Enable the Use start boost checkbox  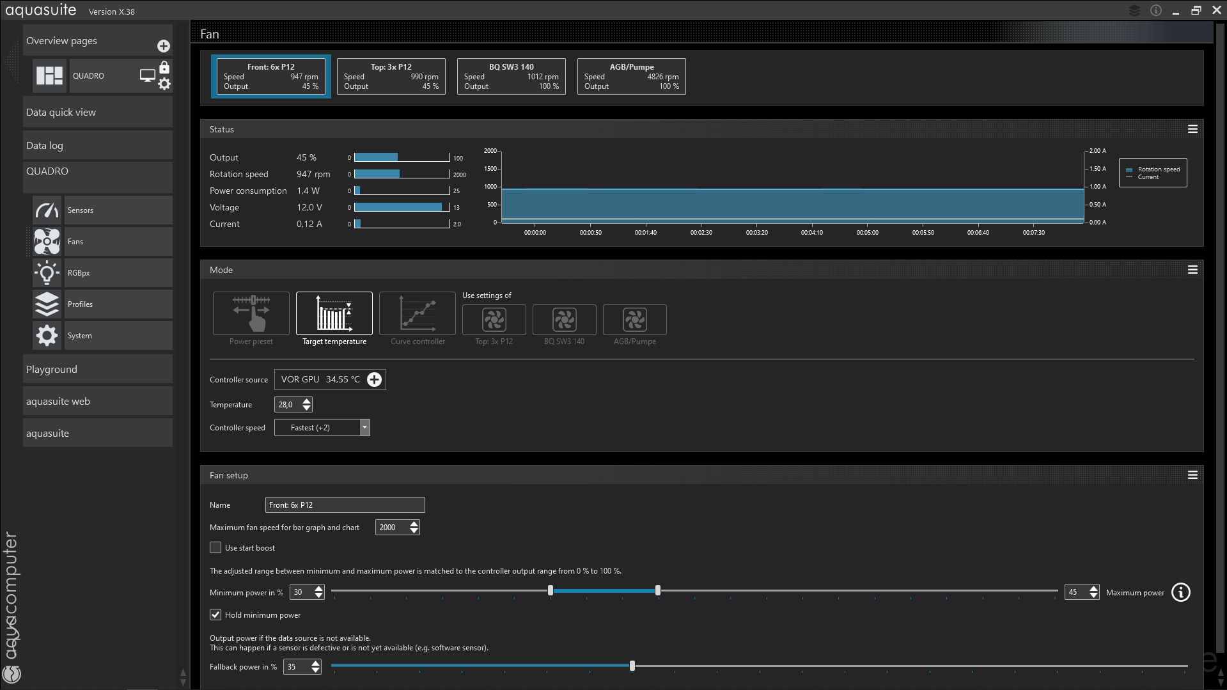215,547
